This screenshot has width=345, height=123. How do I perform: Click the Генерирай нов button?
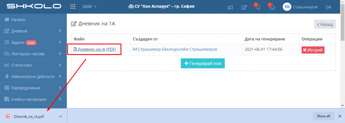(x=202, y=63)
